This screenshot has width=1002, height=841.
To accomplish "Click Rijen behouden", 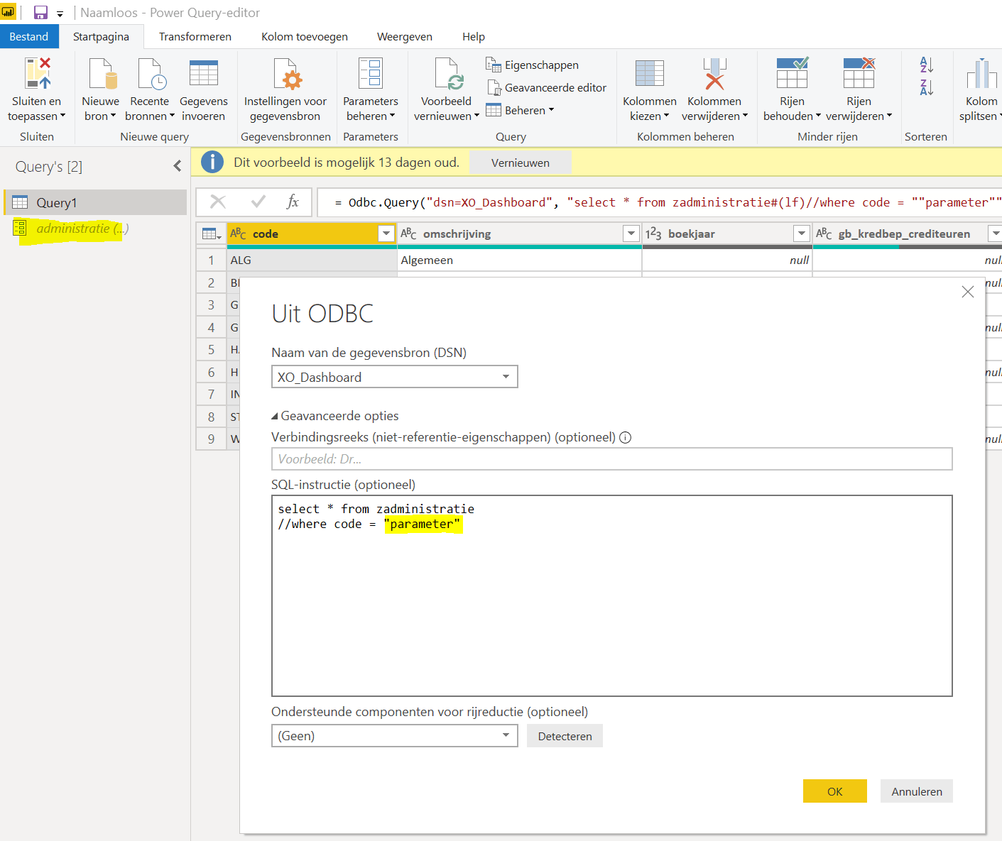I will [792, 90].
